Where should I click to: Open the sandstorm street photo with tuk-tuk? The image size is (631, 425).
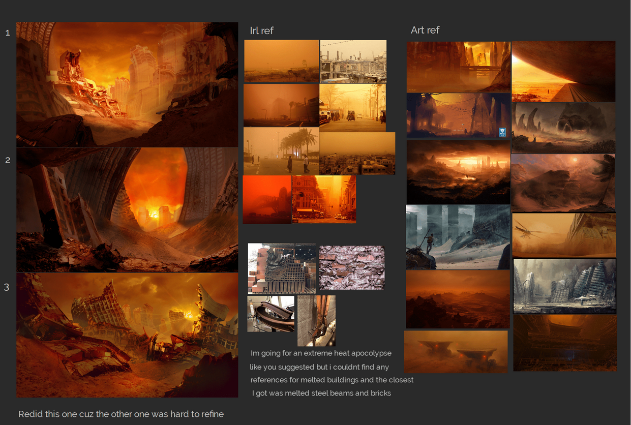pos(352,108)
